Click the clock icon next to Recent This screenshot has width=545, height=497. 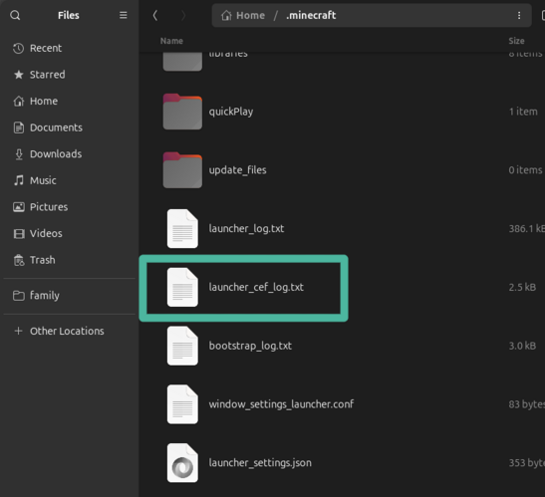coord(18,49)
